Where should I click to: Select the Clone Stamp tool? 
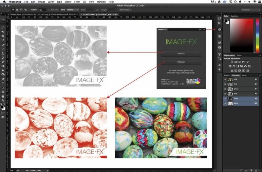3,54
